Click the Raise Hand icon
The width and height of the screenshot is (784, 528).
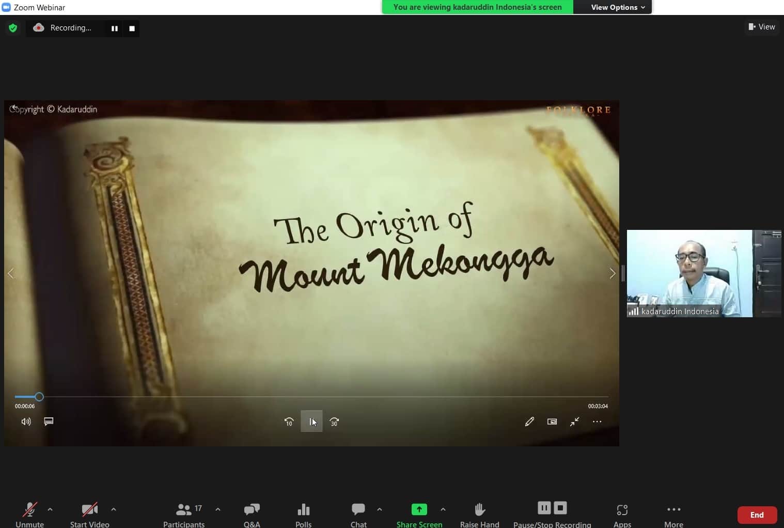pyautogui.click(x=479, y=514)
